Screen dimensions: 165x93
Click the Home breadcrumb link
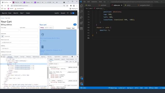click(x=2, y=18)
